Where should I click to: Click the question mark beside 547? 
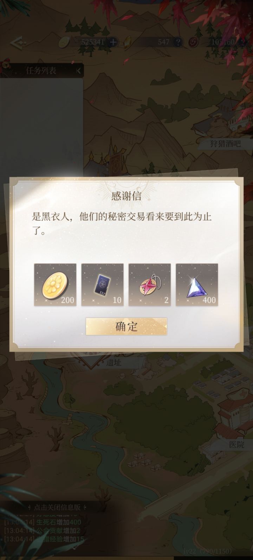pos(179,43)
